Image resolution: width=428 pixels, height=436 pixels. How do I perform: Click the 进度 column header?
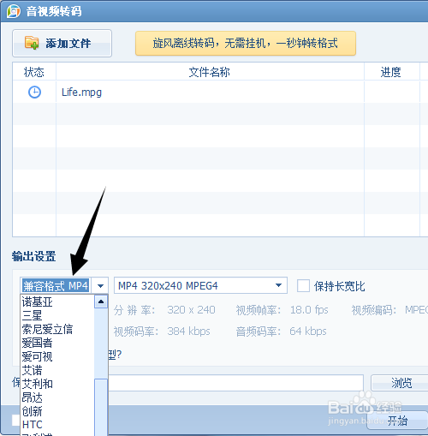391,72
